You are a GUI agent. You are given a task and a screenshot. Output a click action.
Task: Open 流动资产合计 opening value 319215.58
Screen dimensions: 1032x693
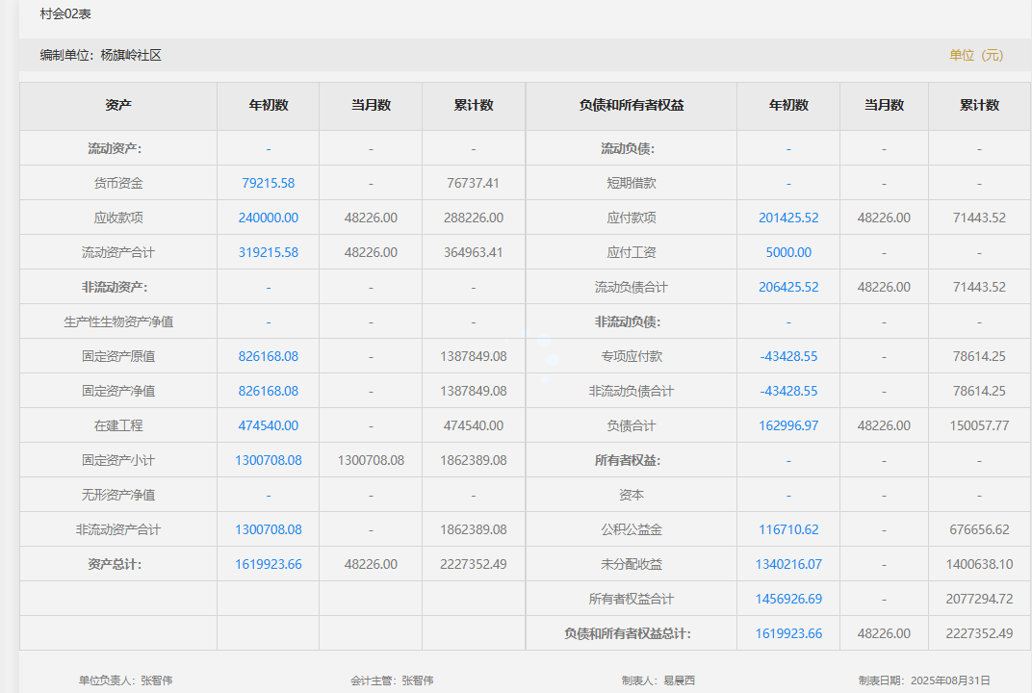[x=268, y=252]
